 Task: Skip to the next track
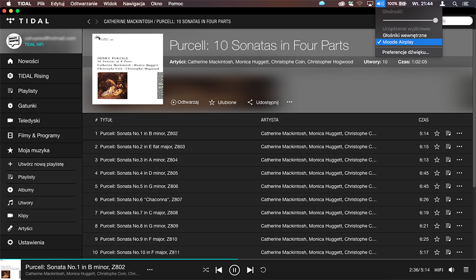tap(250, 269)
